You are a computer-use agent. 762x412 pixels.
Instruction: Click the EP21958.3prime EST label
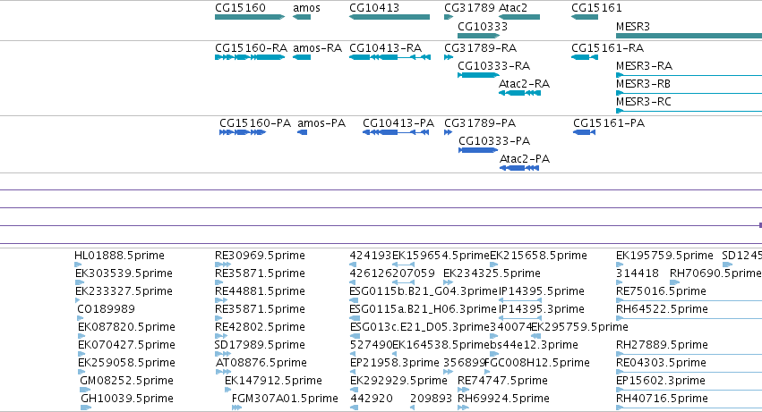395,363
